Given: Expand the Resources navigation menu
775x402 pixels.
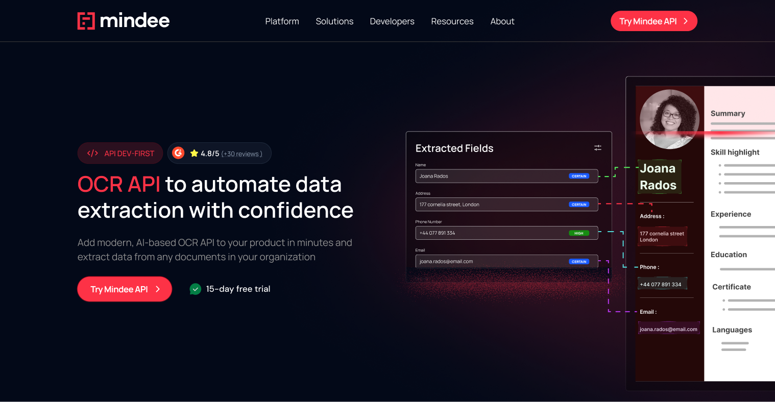Looking at the screenshot, I should coord(452,21).
